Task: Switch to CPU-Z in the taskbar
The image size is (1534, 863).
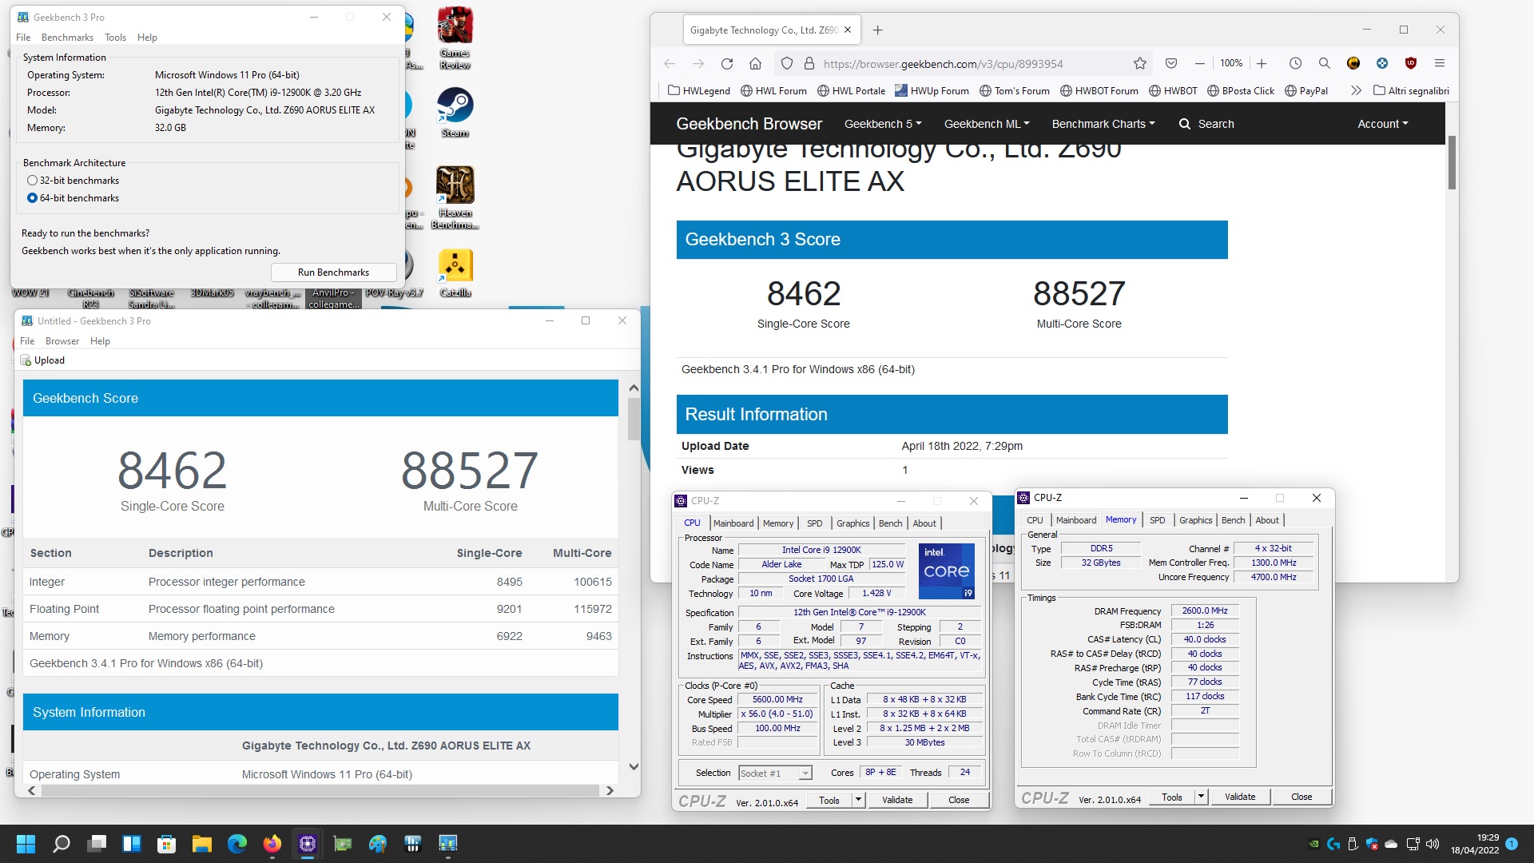Action: (x=308, y=844)
